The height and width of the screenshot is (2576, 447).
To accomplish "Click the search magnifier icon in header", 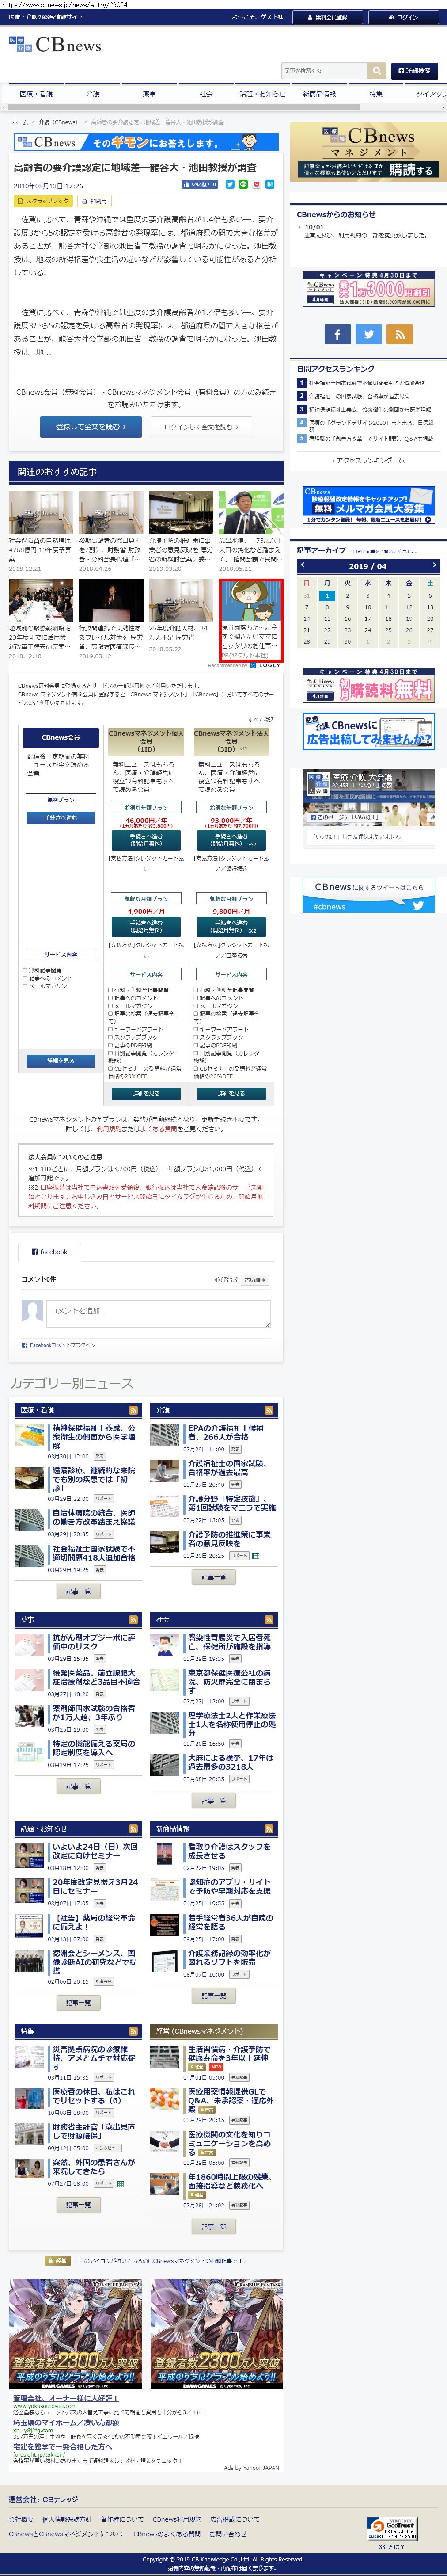I will tap(377, 70).
